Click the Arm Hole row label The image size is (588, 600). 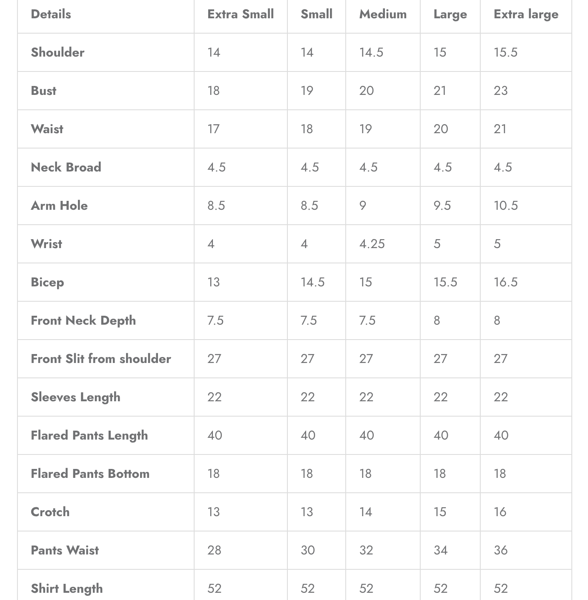[59, 206]
